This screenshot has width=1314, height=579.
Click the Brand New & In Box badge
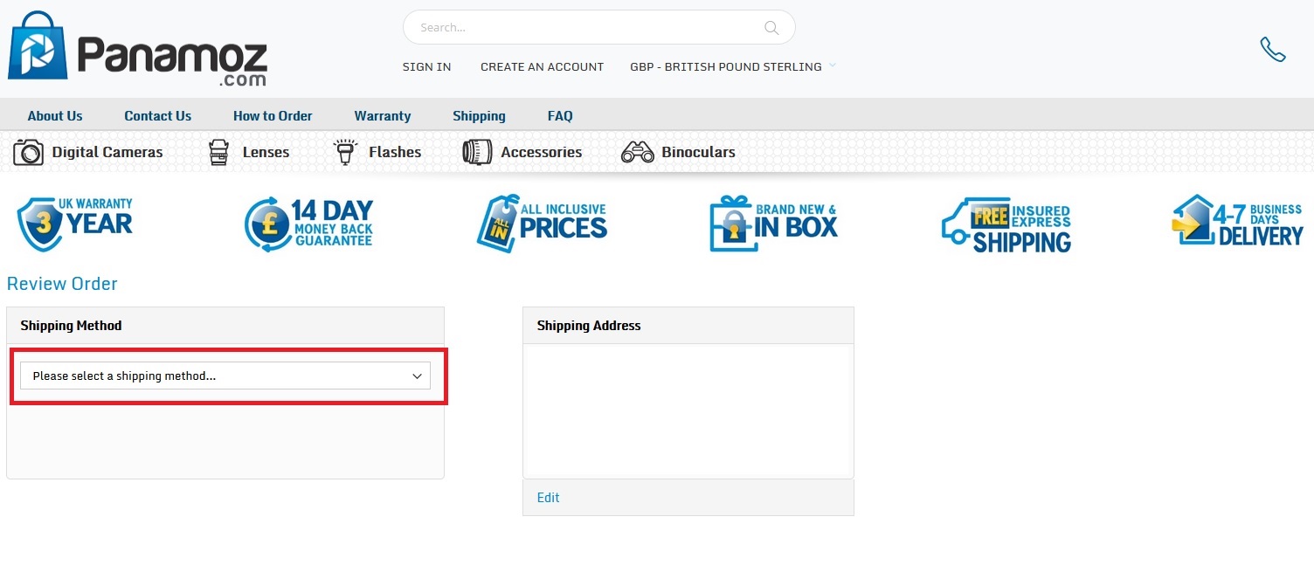[x=774, y=224]
